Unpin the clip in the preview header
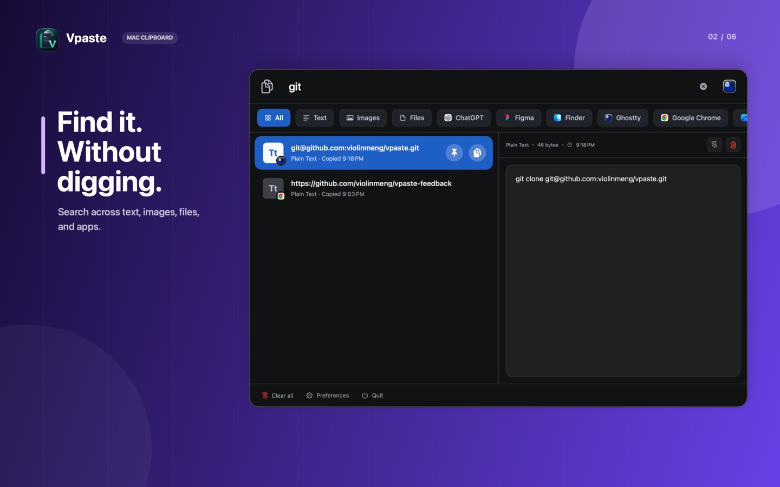 point(714,145)
